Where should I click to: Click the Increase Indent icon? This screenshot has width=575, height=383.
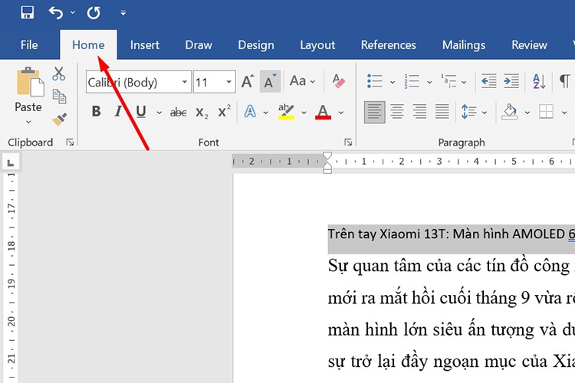pyautogui.click(x=511, y=81)
